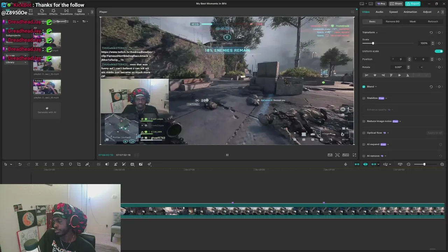This screenshot has width=448, height=252.
Task: Expand the AI remove section arrow
Action: pos(385,156)
